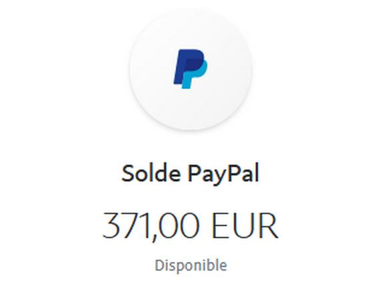Open the 371,00 EUR balance amount
The width and height of the screenshot is (370, 286).
191,226
